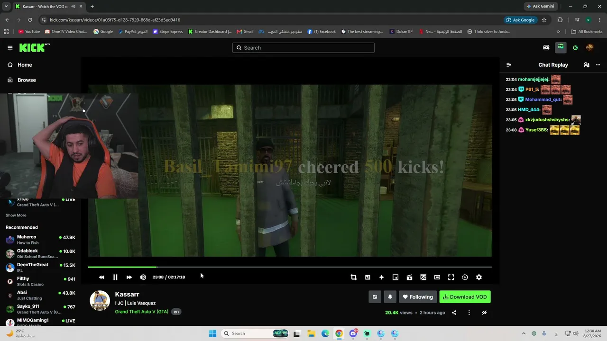Click Download VOD button
The width and height of the screenshot is (607, 341).
tap(465, 297)
